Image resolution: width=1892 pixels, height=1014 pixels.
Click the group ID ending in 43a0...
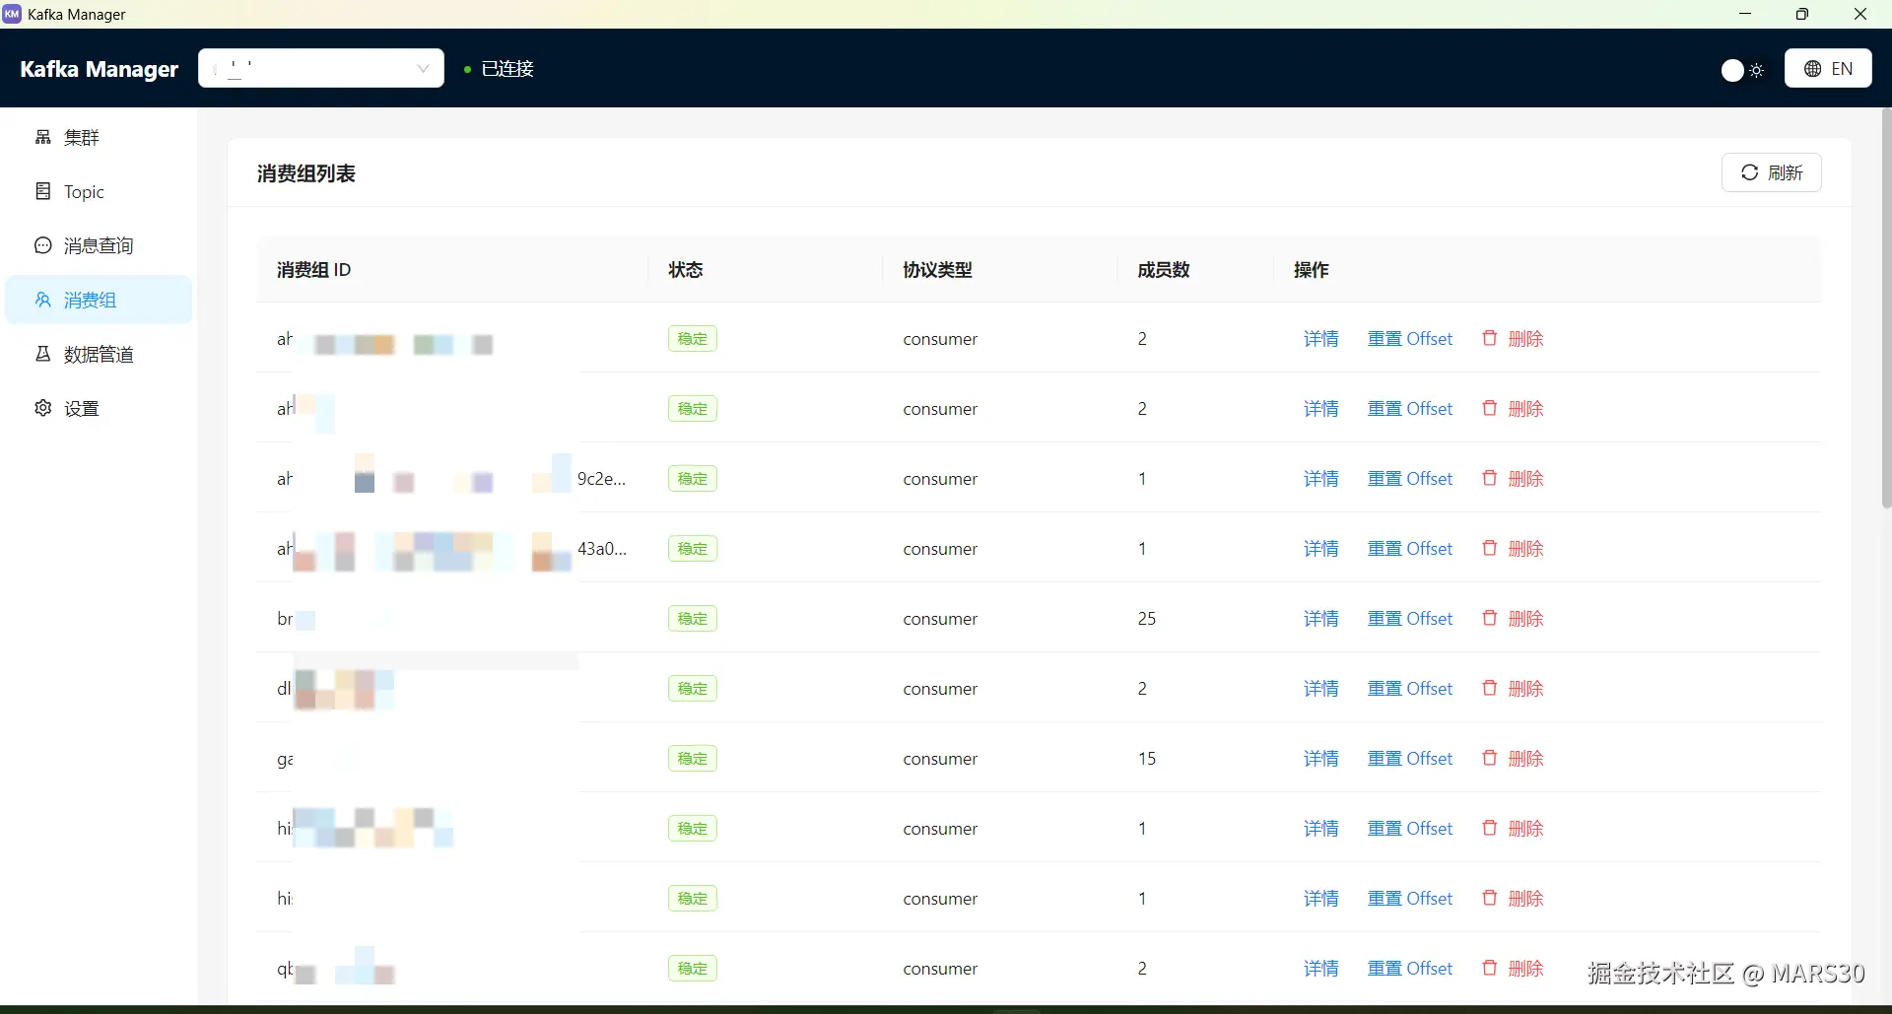click(x=451, y=549)
